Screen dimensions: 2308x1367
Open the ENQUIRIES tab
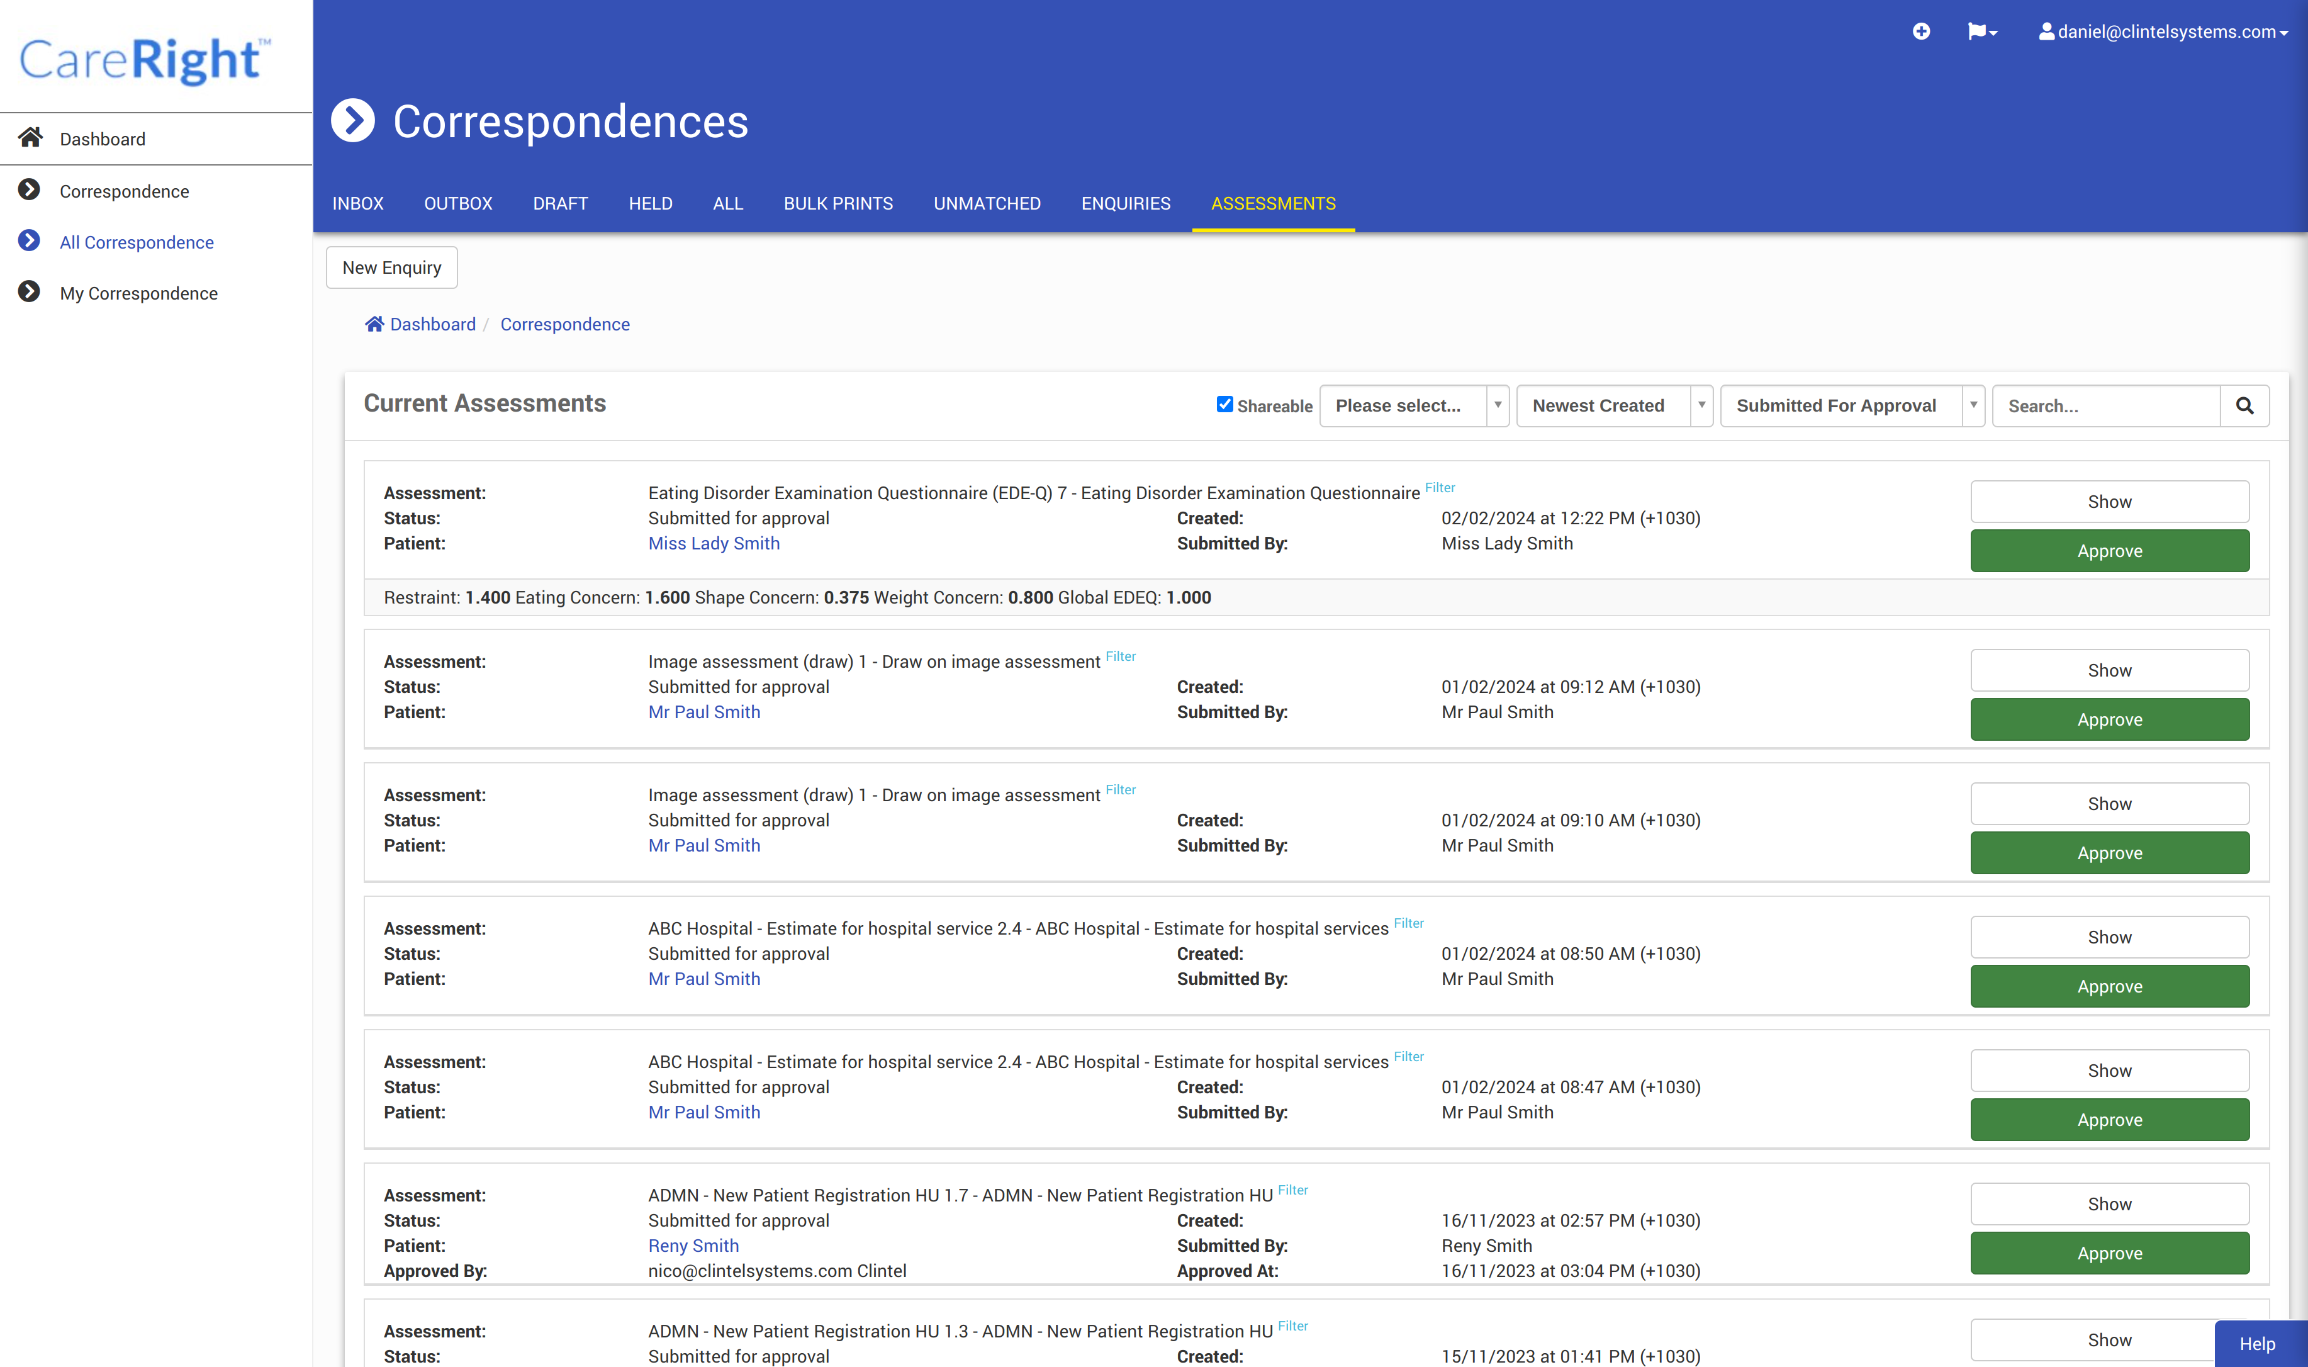tap(1126, 203)
